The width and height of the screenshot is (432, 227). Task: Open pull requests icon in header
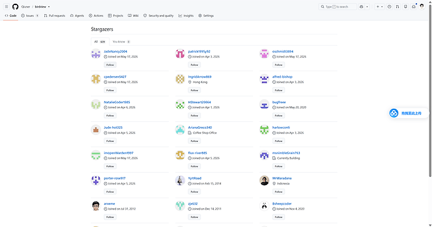point(398,7)
